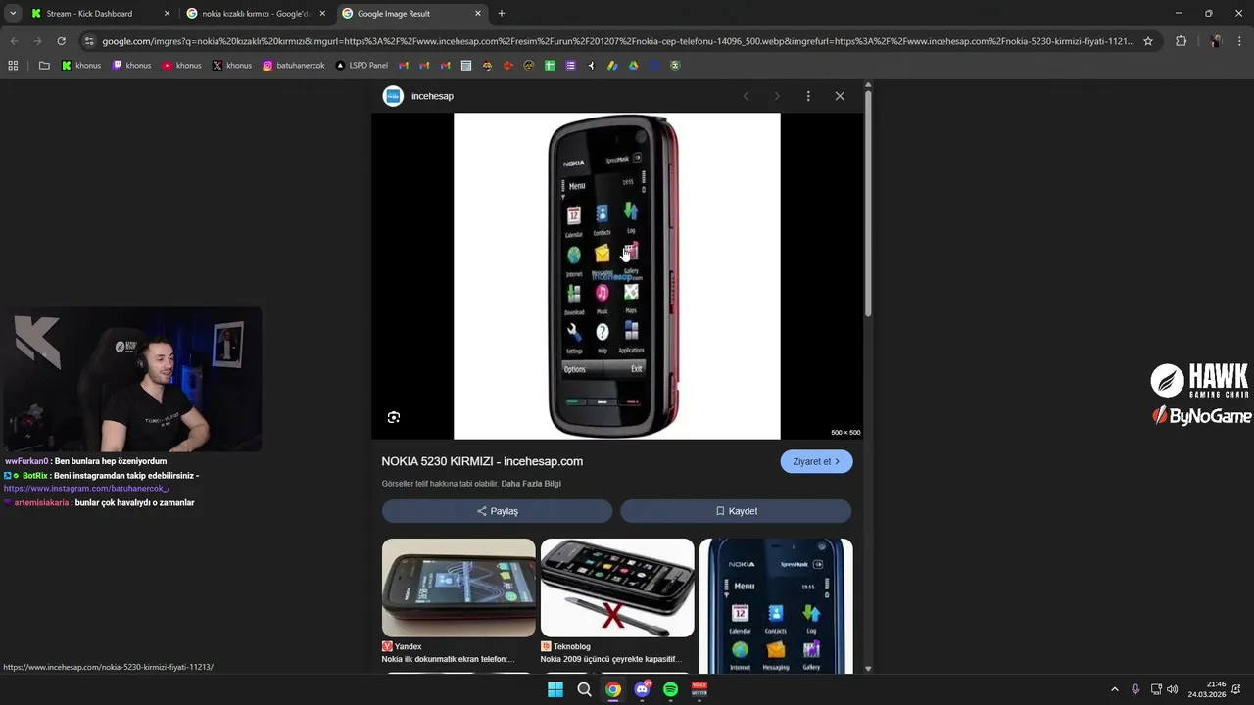The height and width of the screenshot is (705, 1254).
Task: Open the bookmarks folder icon
Action: click(44, 66)
